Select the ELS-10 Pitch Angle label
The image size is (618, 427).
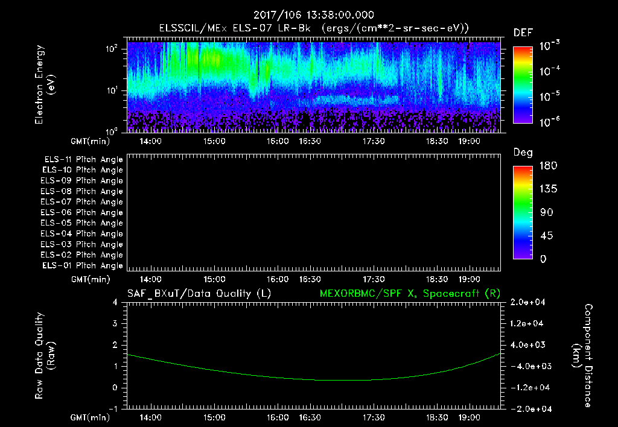pyautogui.click(x=83, y=170)
